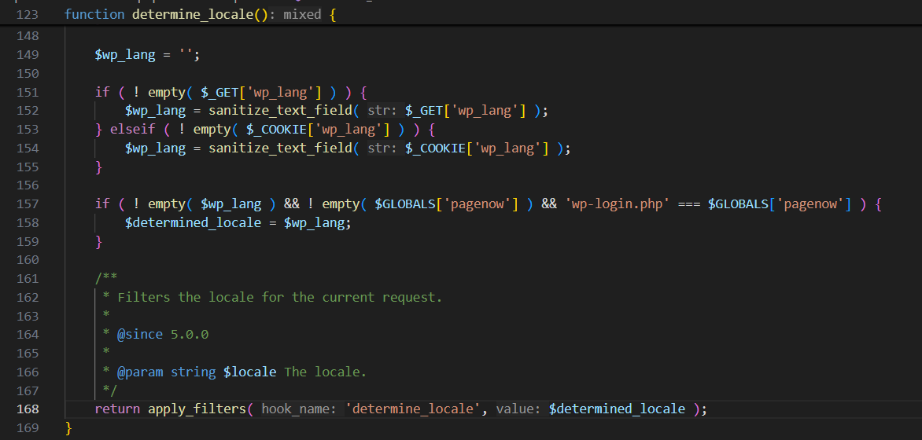
Task: Click the sticky header function name determine_locale
Action: click(192, 14)
